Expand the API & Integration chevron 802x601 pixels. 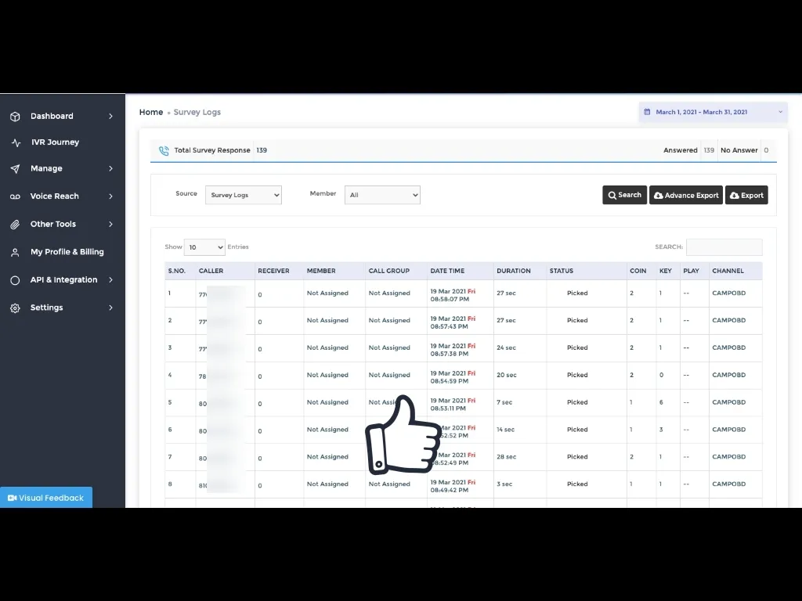point(110,279)
